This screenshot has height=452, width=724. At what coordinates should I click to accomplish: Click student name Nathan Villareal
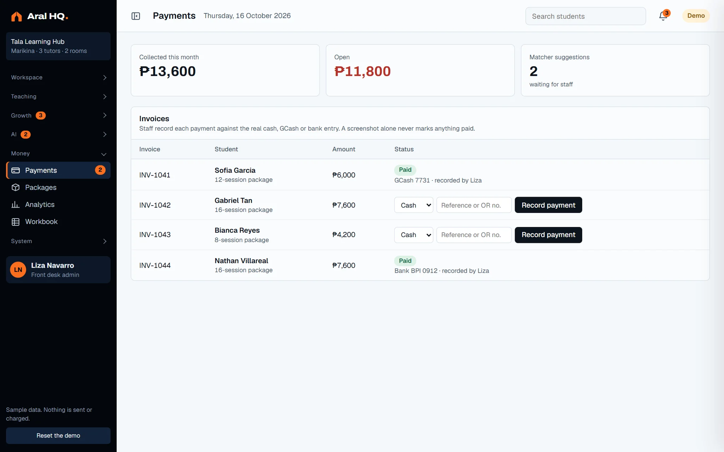tap(241, 261)
